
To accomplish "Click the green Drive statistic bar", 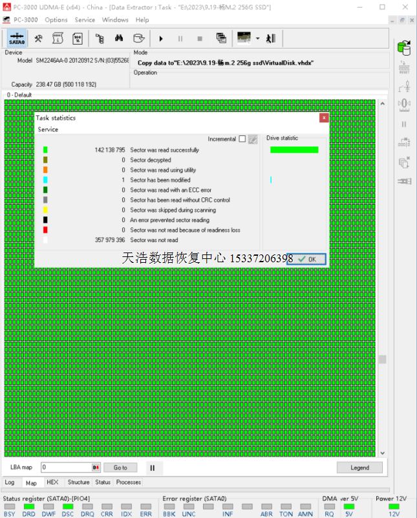I will 294,150.
